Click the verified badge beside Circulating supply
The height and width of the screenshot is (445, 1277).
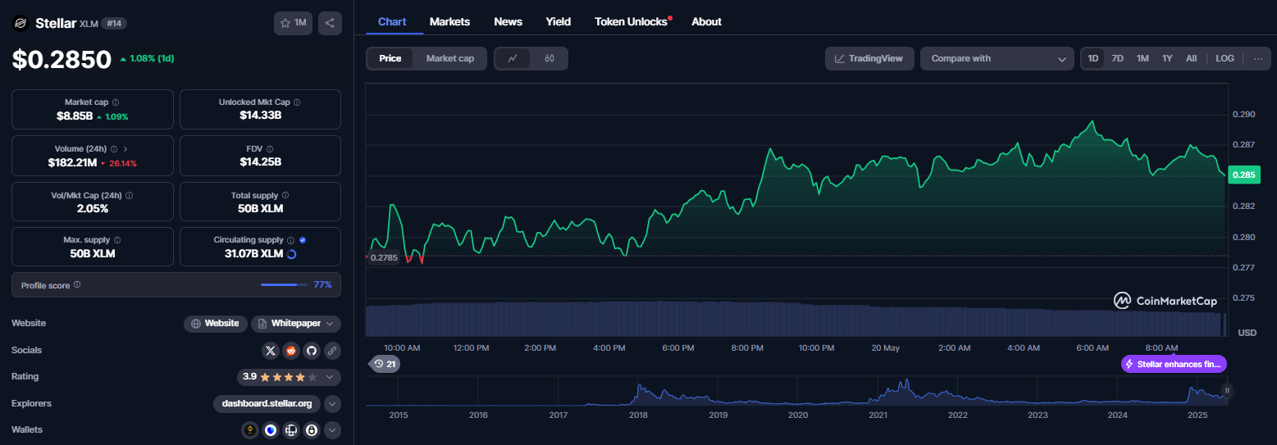(303, 240)
